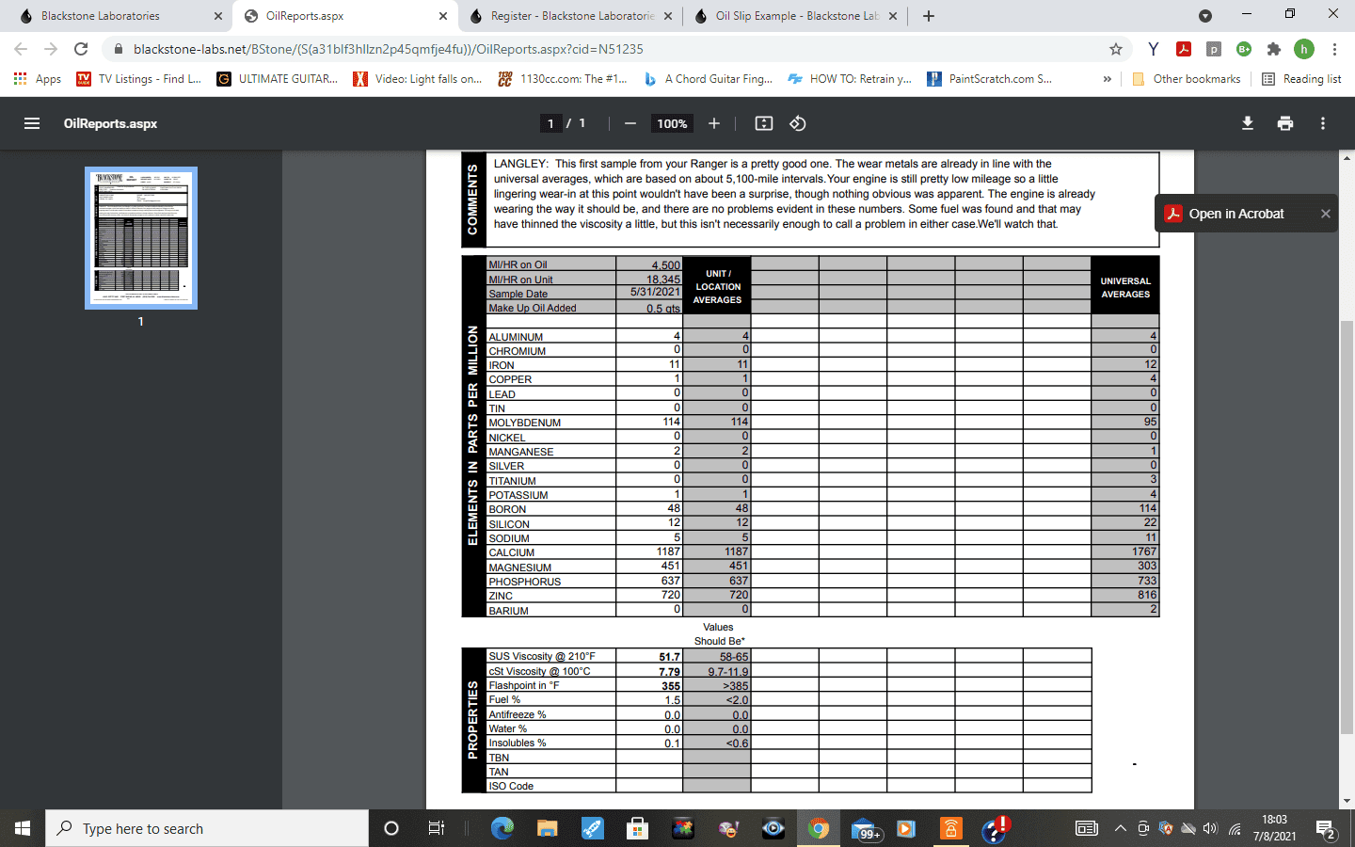Viewport: 1355px width, 847px height.
Task: Open the Windows Start menu
Action: (23, 828)
